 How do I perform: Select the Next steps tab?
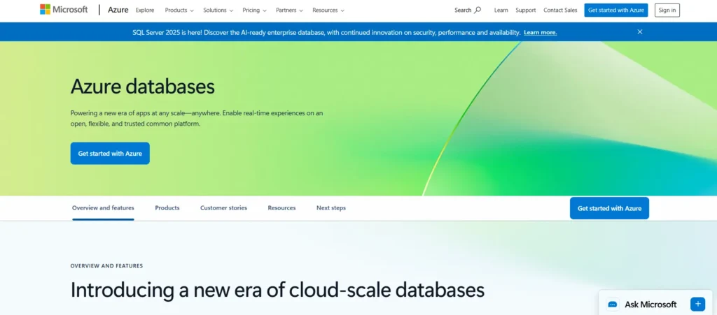(x=331, y=208)
